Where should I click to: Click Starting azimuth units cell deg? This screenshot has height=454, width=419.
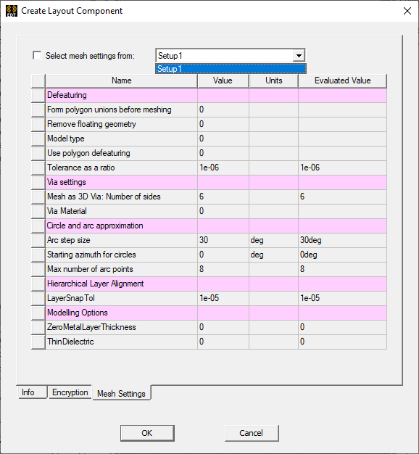pos(273,255)
